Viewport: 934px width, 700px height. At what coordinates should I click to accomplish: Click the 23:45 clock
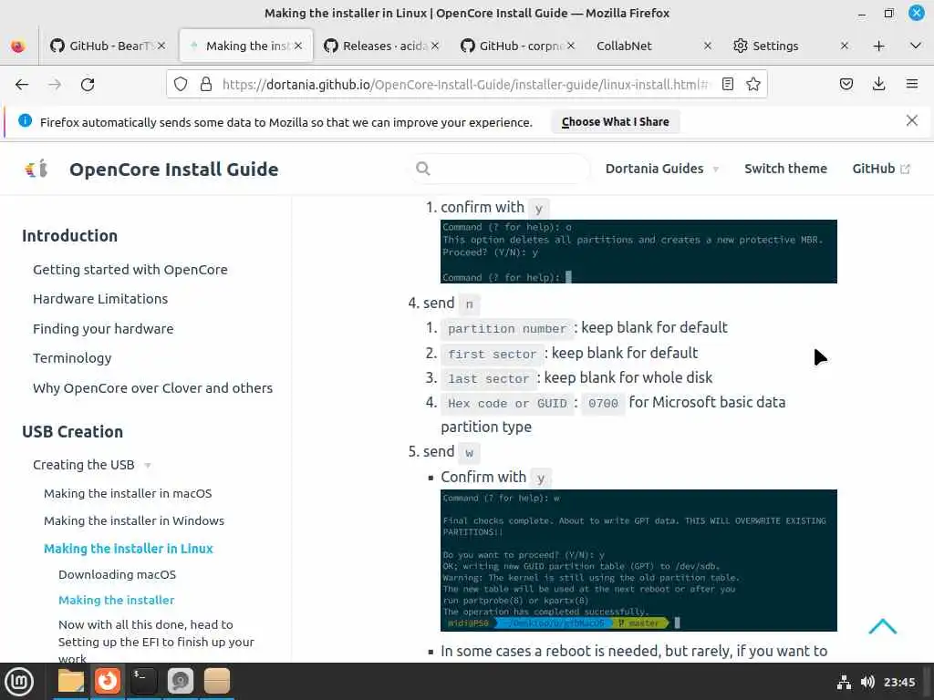[898, 682]
